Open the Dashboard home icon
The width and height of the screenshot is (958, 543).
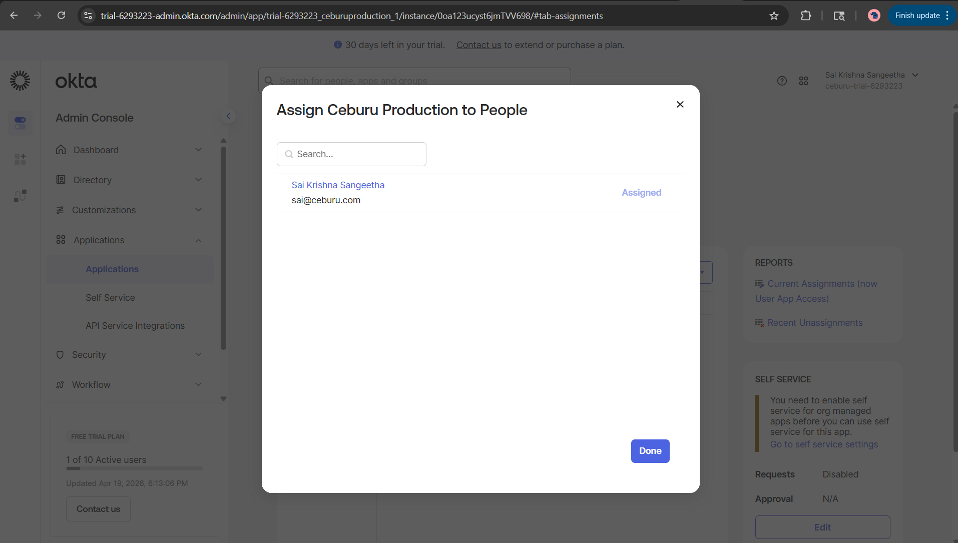click(61, 150)
